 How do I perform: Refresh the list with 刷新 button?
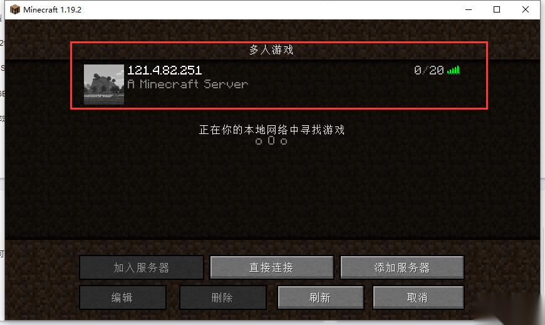(321, 297)
